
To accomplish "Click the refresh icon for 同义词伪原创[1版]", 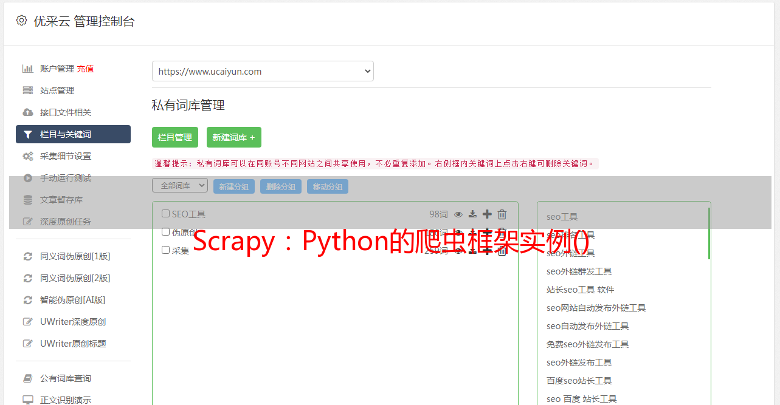I will tap(28, 256).
